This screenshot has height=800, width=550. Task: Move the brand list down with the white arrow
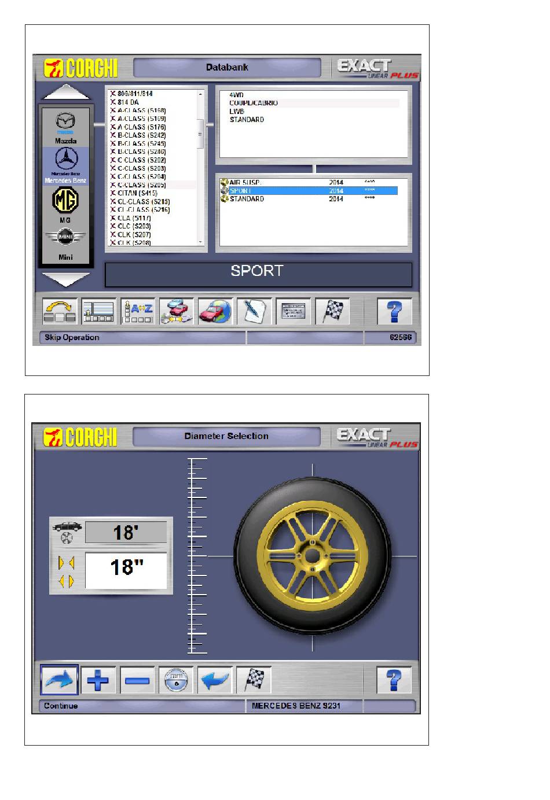point(66,279)
